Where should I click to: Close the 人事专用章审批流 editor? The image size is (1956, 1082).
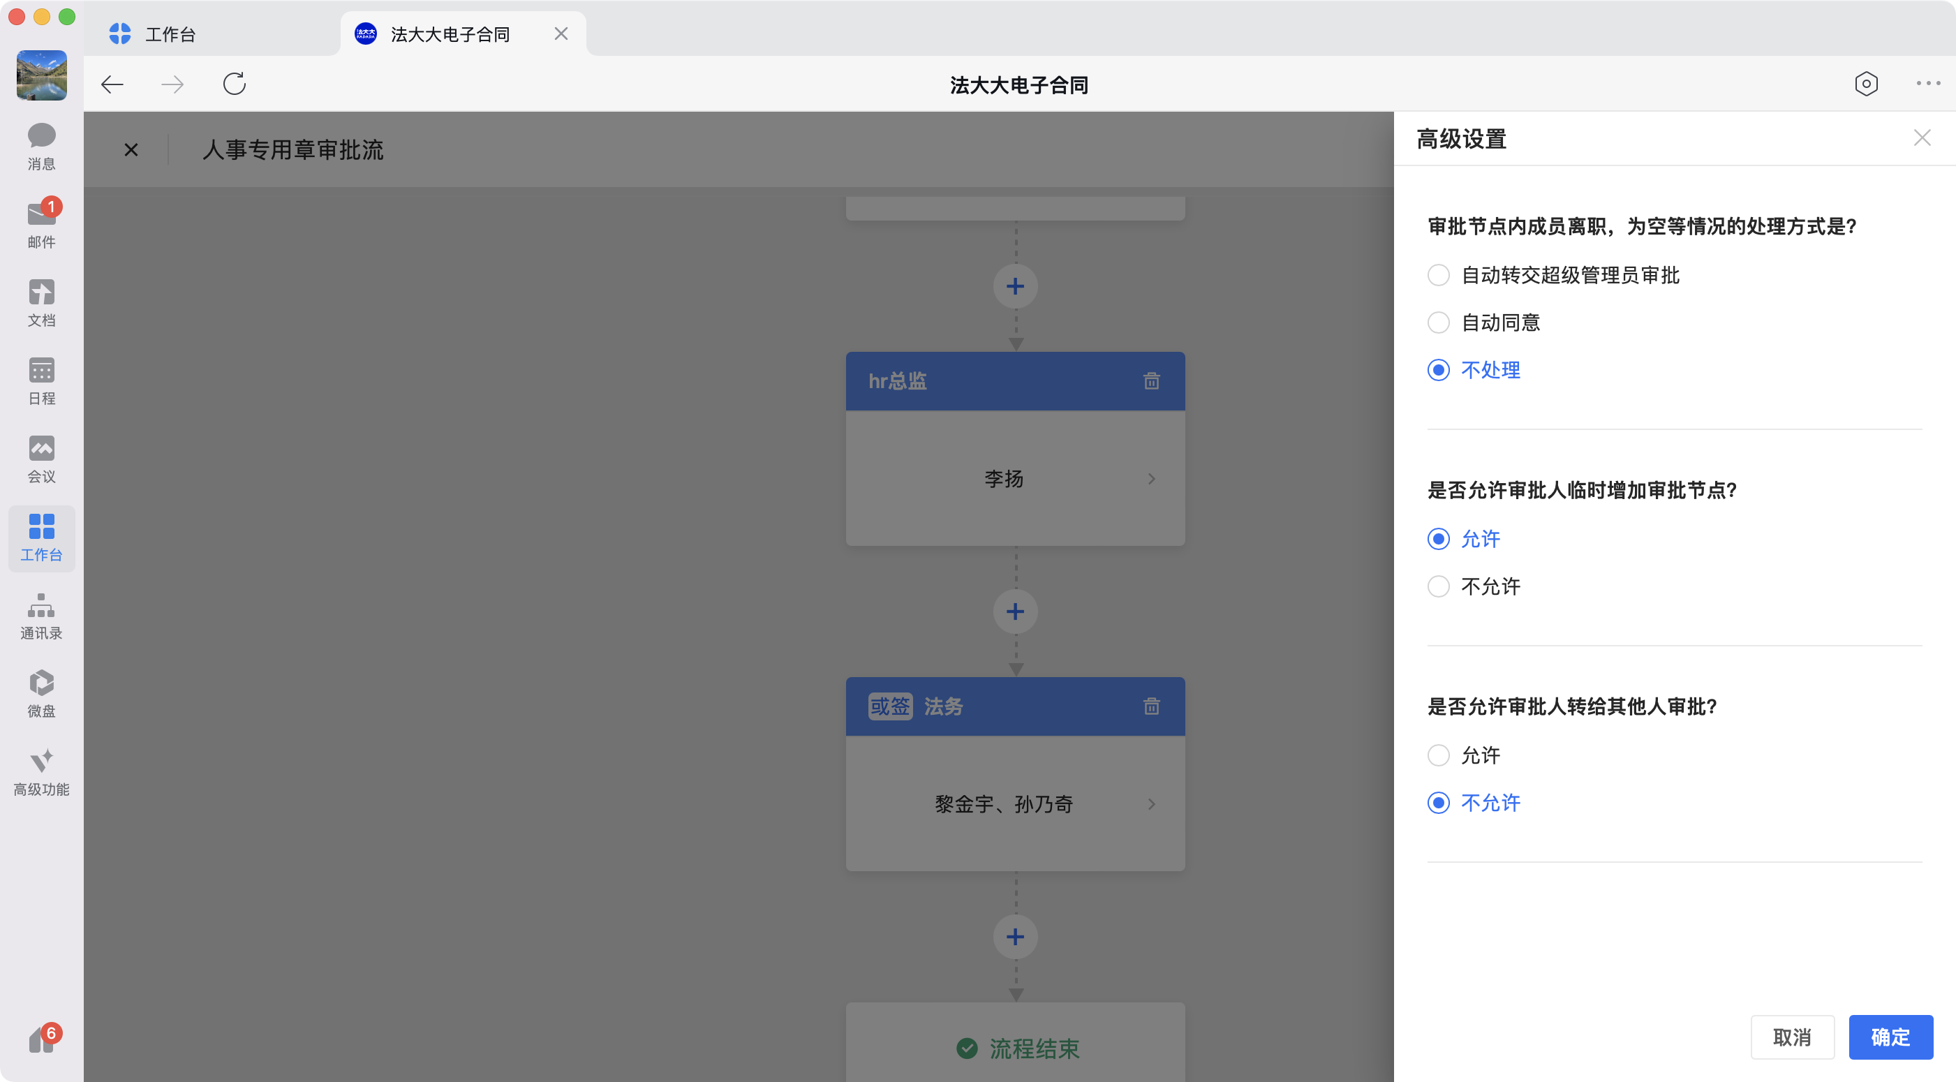[x=131, y=149]
